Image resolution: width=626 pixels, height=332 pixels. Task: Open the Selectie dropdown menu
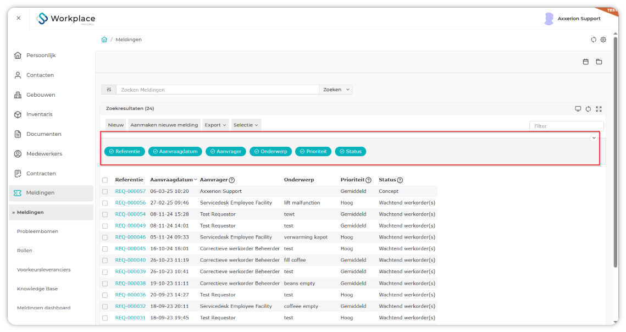pos(246,125)
